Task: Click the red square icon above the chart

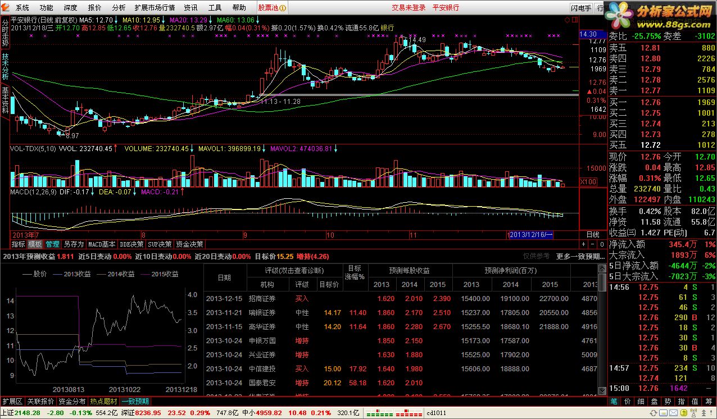Action: point(575,20)
